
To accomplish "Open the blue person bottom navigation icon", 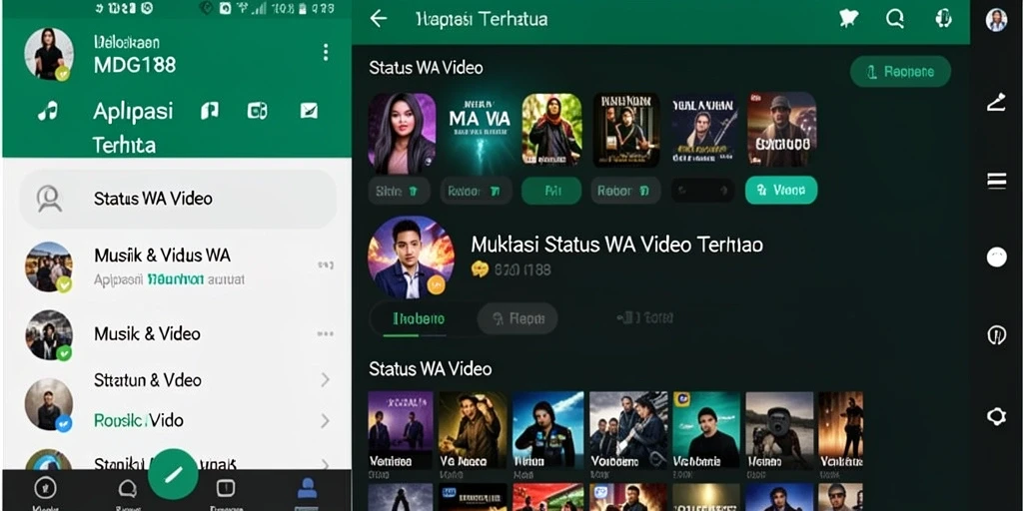I will (307, 488).
